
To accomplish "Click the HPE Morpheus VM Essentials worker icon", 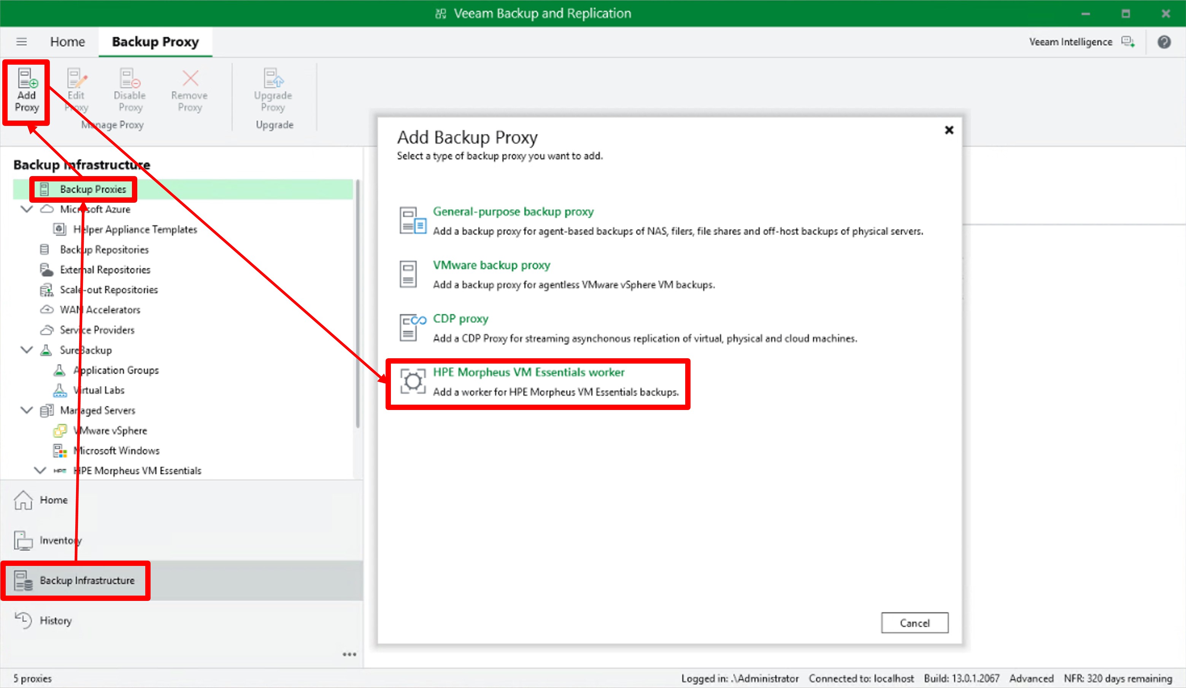I will pyautogui.click(x=413, y=381).
